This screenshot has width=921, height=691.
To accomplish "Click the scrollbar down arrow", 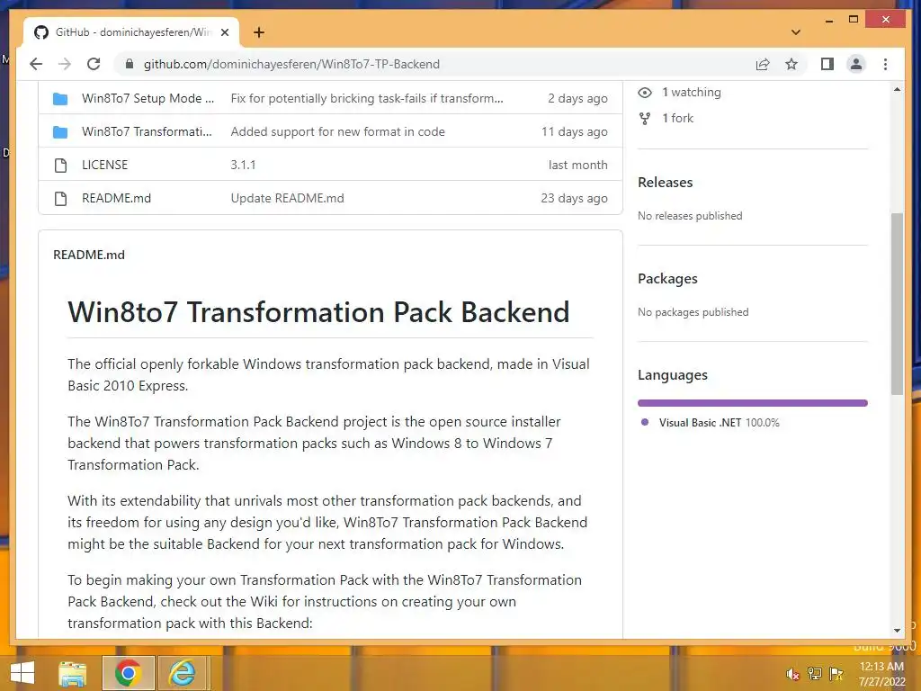I will [897, 631].
